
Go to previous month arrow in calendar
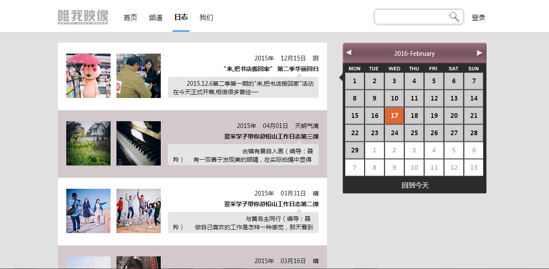(349, 53)
